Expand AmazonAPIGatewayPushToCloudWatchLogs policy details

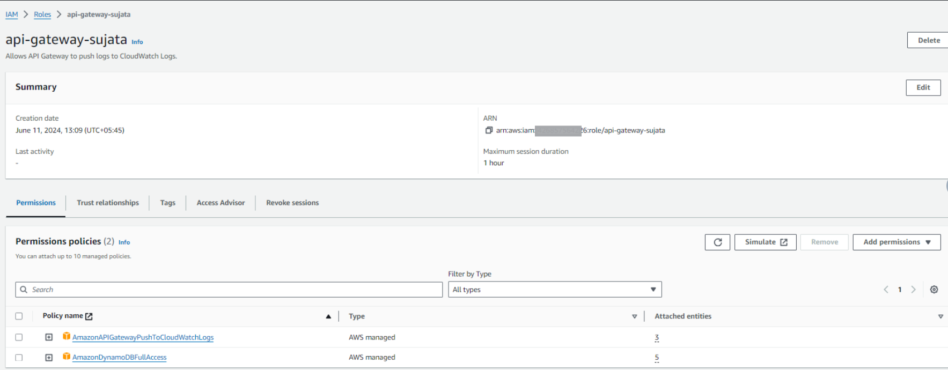pyautogui.click(x=49, y=337)
